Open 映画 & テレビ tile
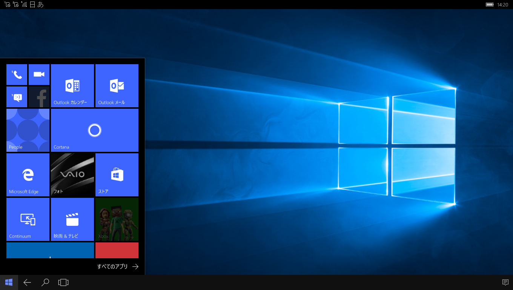This screenshot has height=290, width=513. 72,219
